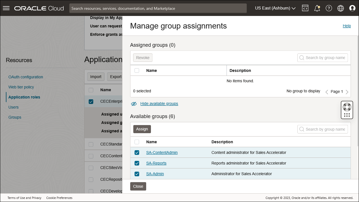Click the Oracle Cloud logo
This screenshot has height=202, width=359.
tap(39, 8)
